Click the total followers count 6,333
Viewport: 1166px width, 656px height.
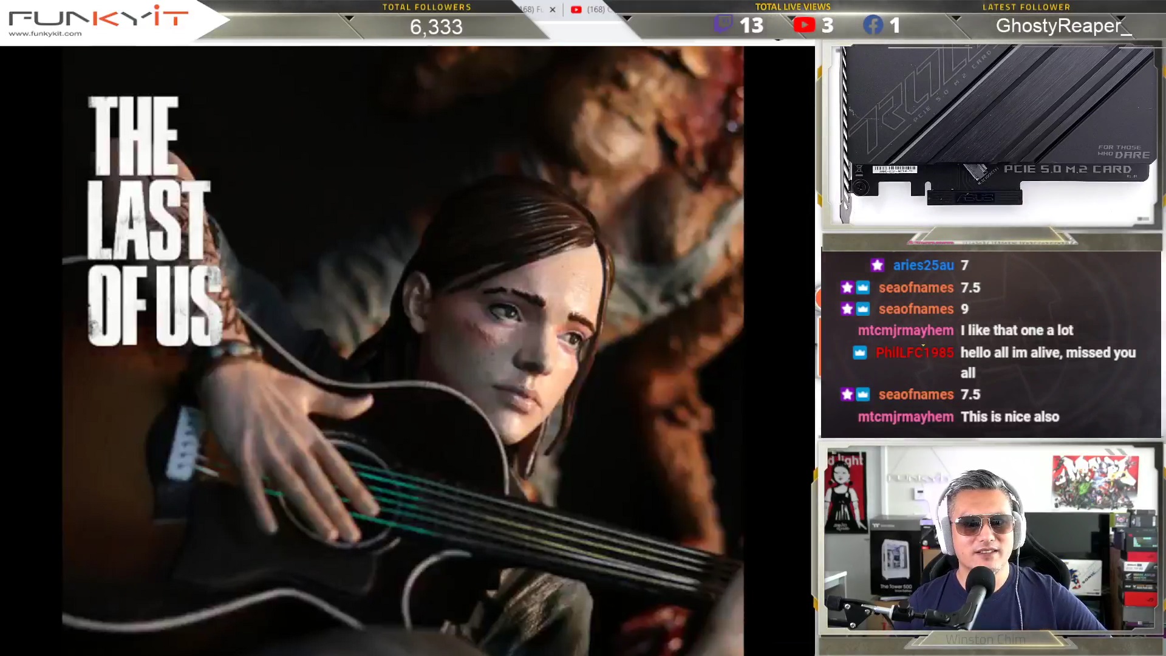436,27
